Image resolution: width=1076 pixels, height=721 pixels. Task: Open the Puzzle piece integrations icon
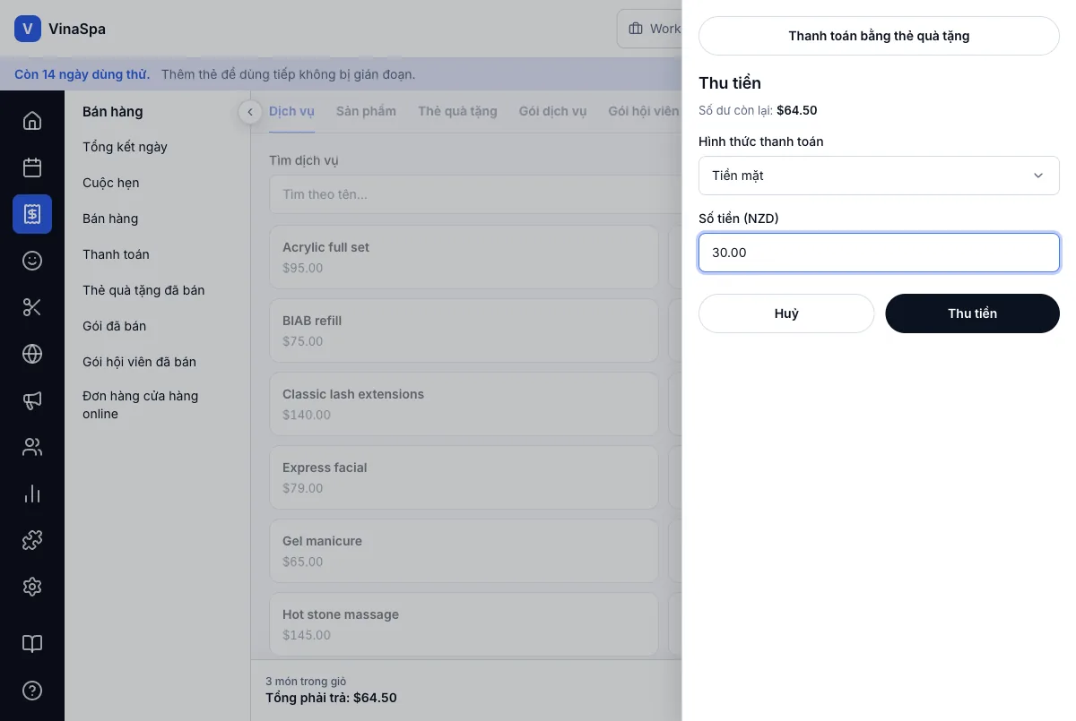32,540
